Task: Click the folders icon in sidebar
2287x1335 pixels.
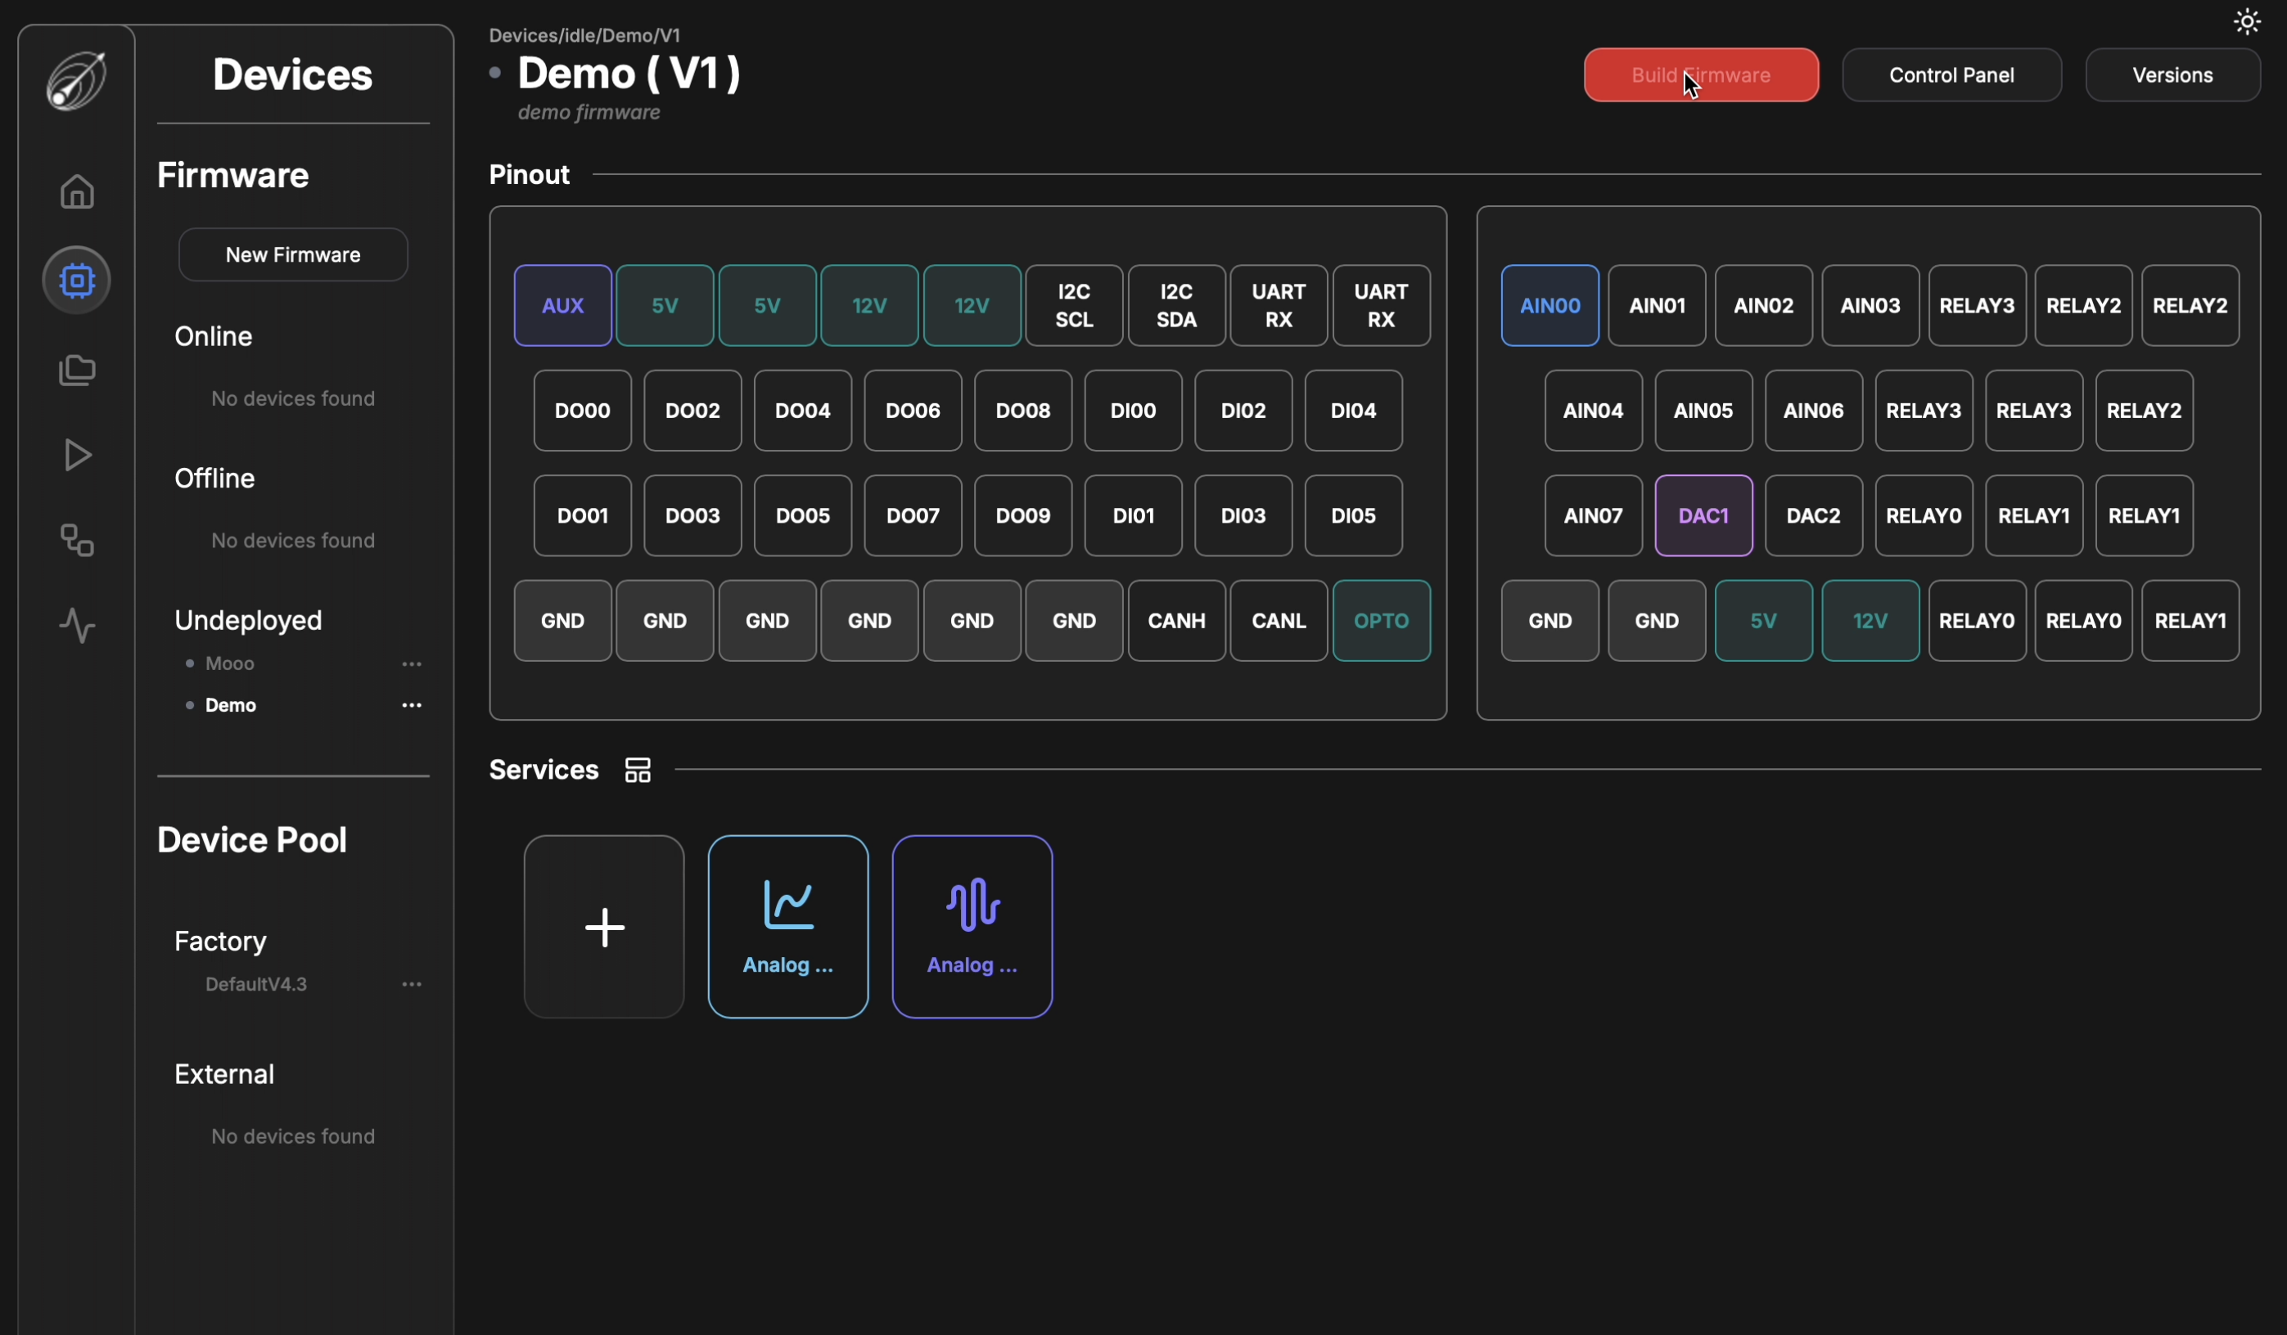Action: [x=77, y=370]
